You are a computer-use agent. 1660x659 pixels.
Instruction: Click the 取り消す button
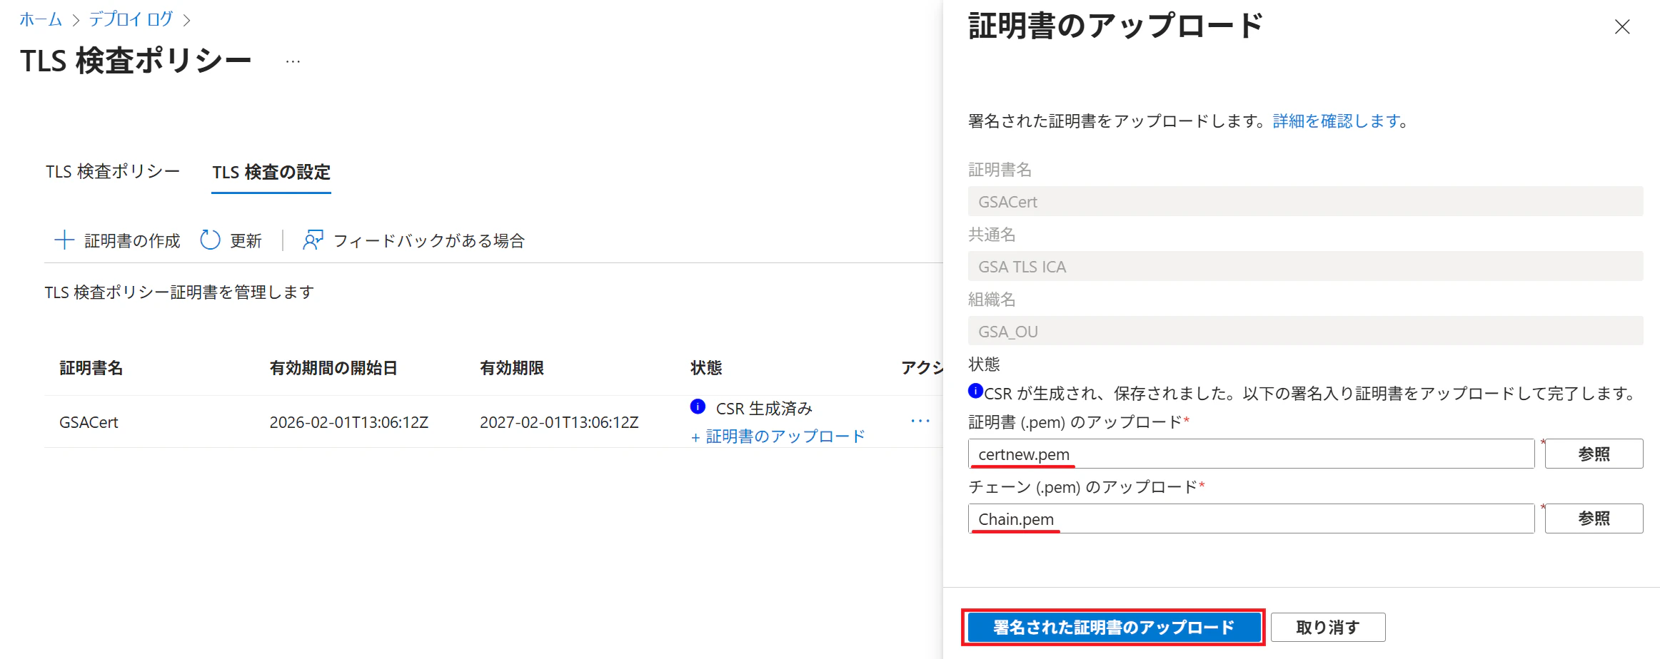[1328, 628]
